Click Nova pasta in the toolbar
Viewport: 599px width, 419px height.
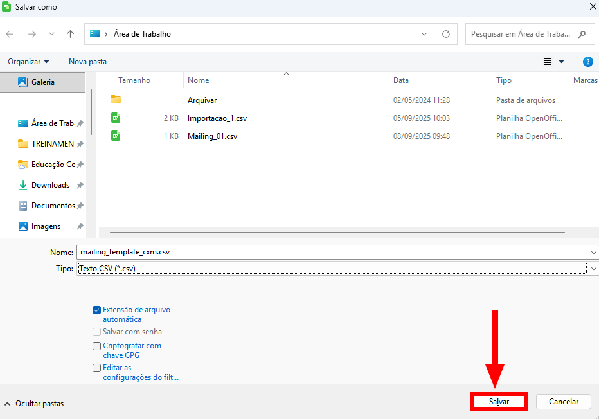point(87,62)
